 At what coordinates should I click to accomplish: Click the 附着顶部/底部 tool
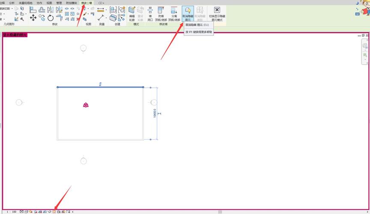[x=161, y=13]
